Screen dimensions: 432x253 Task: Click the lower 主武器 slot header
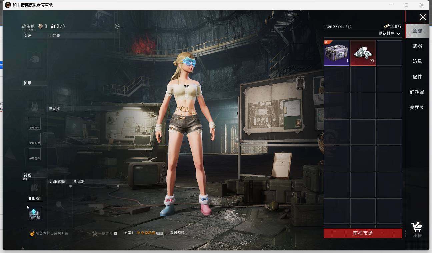click(54, 109)
